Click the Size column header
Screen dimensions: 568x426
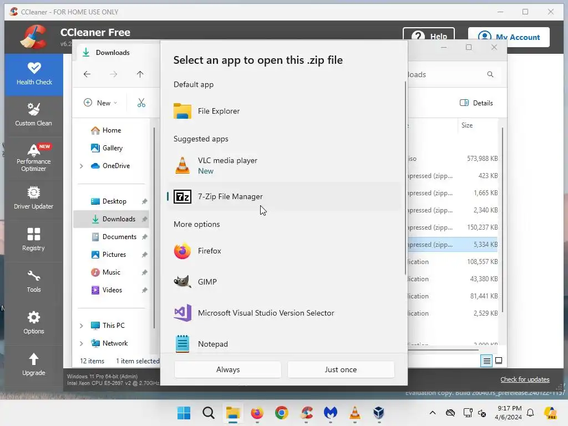click(x=478, y=125)
